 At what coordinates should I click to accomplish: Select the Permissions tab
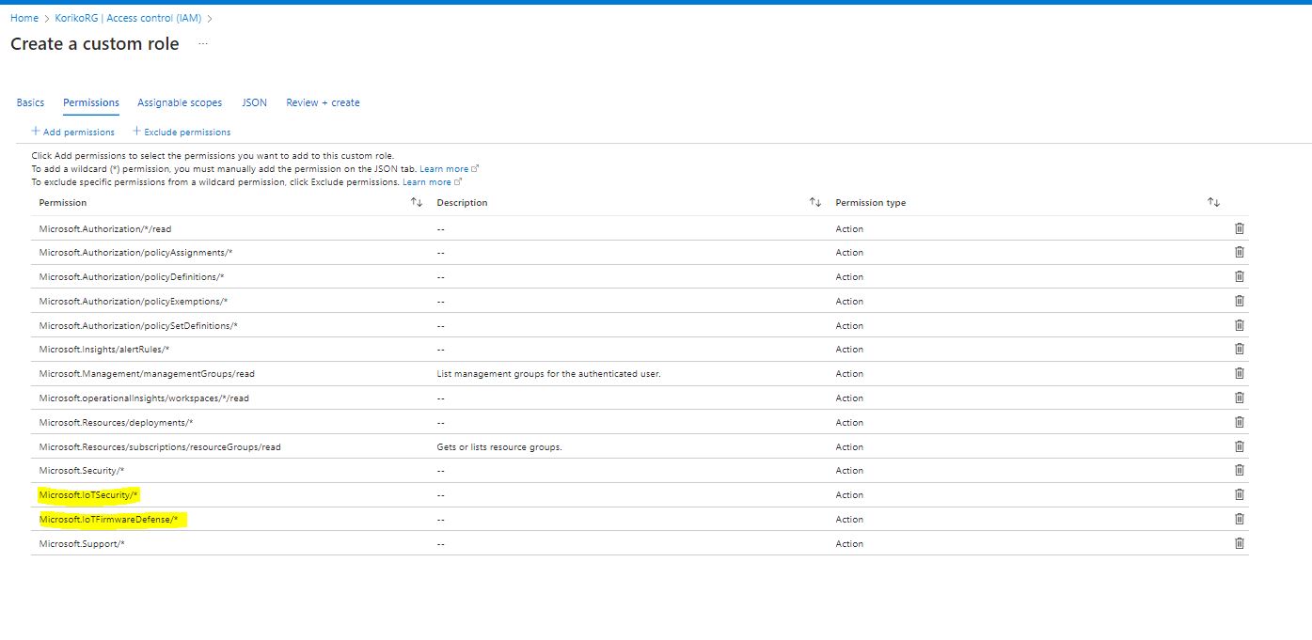click(x=91, y=102)
